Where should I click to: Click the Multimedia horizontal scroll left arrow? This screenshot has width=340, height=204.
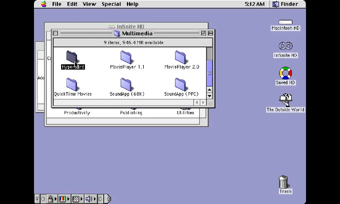click(197, 102)
